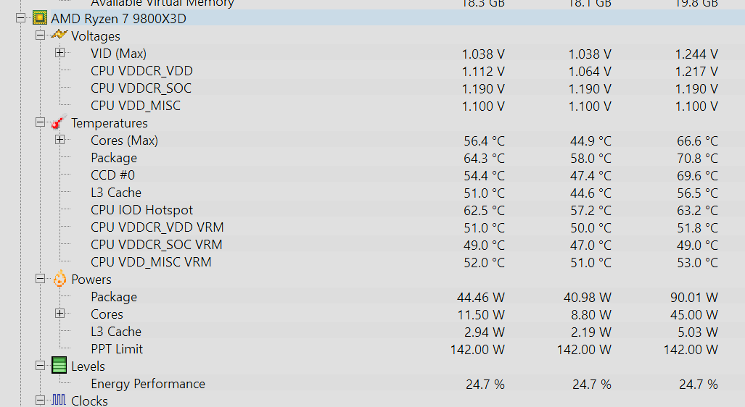Select the Clocks group label
745x407 pixels.
89,400
